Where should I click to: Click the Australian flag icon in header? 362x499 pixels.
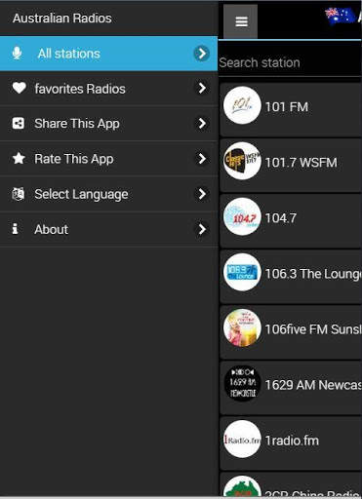click(340, 16)
